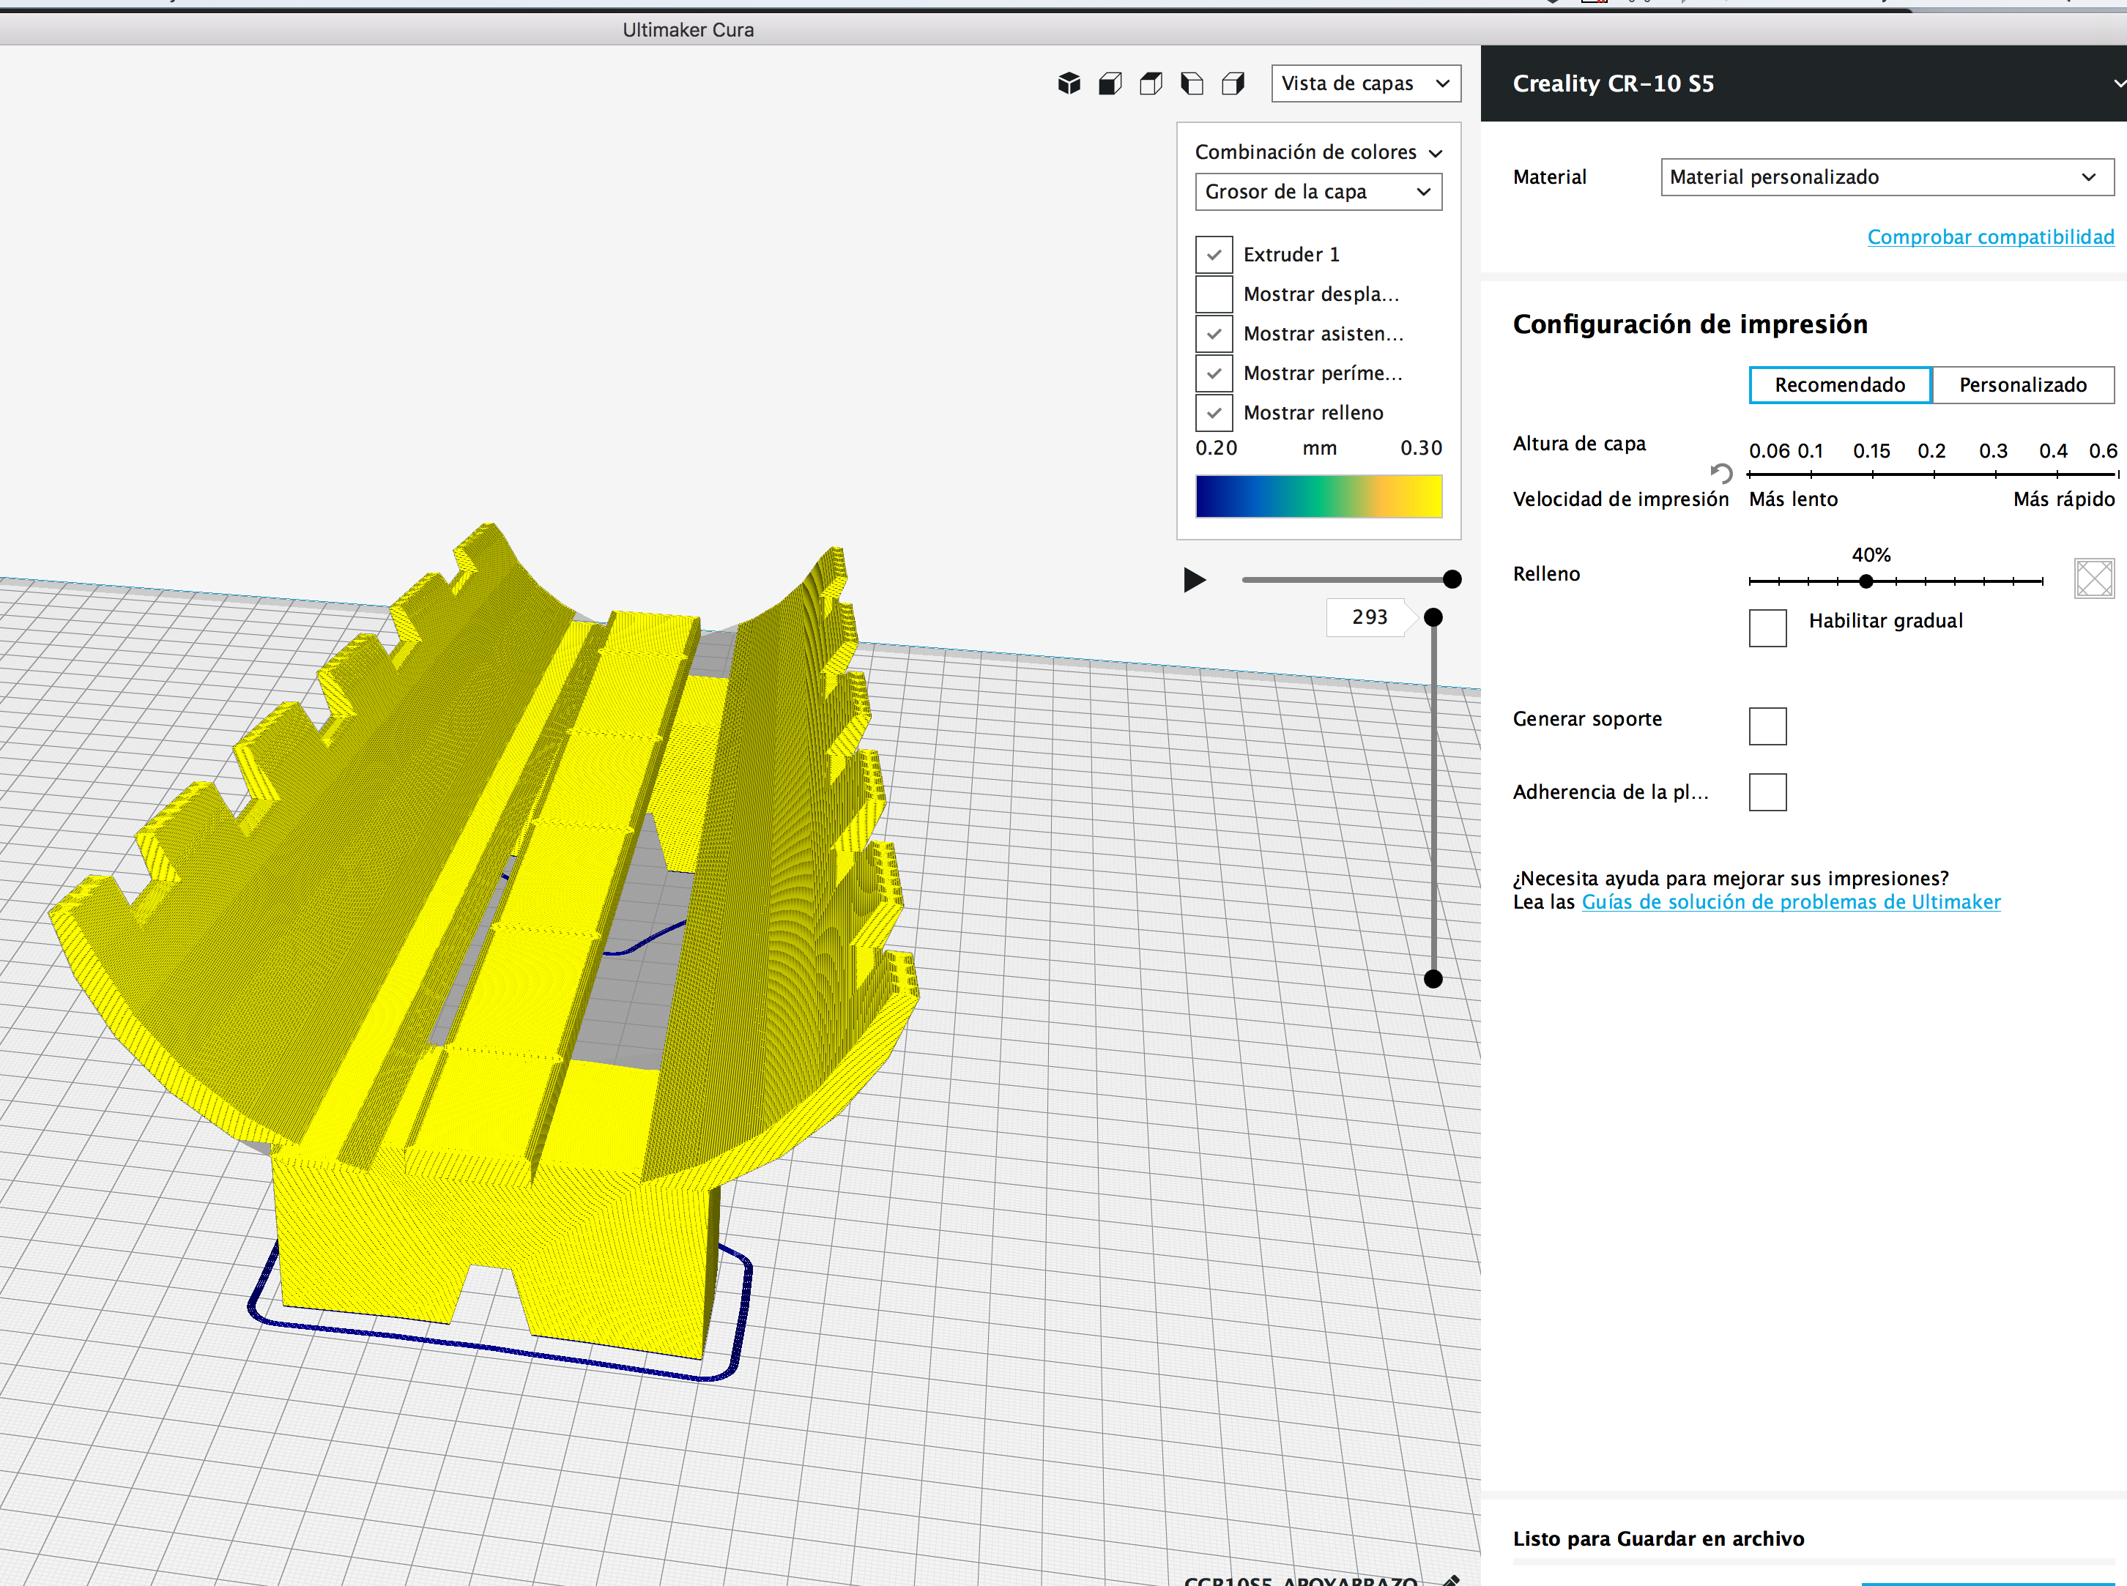Click the infill pattern preview icon
This screenshot has height=1586, width=2127.
(2093, 578)
